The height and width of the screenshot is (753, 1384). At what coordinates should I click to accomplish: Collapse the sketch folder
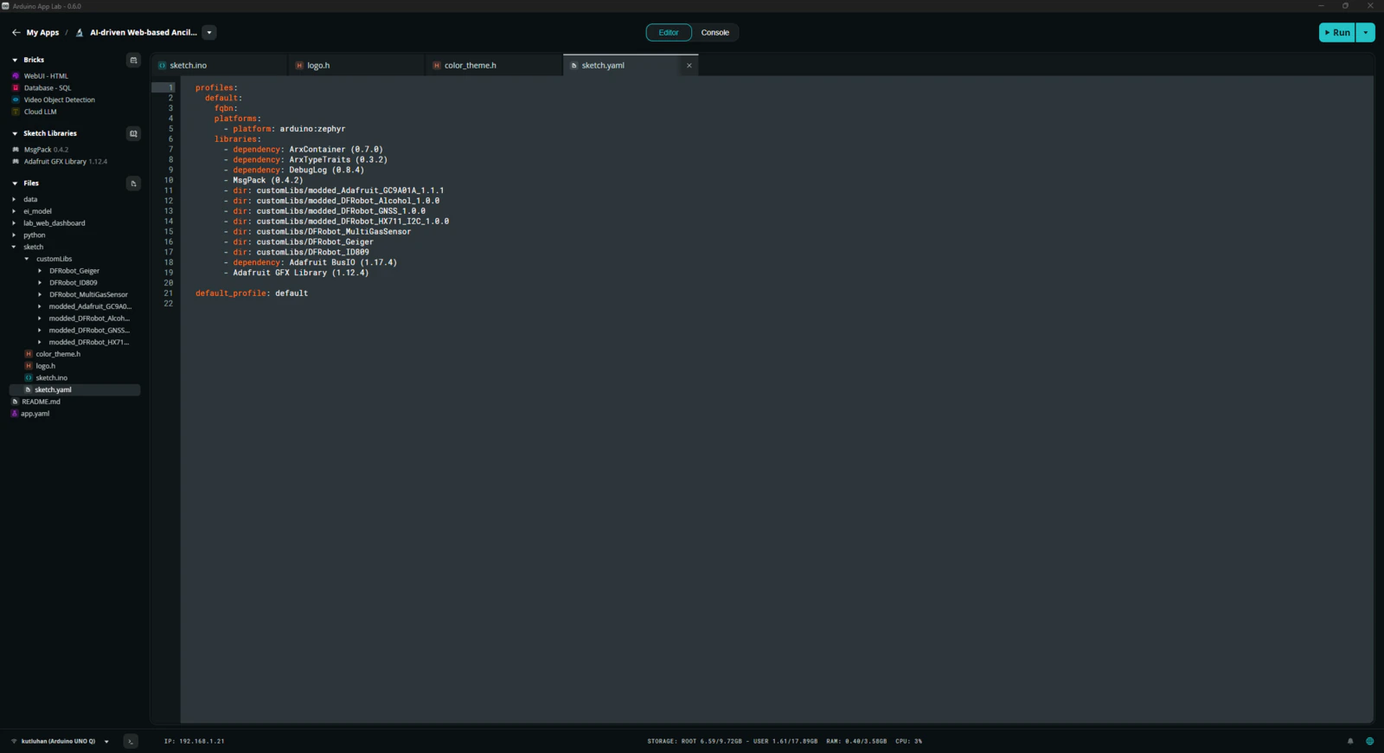pyautogui.click(x=14, y=248)
